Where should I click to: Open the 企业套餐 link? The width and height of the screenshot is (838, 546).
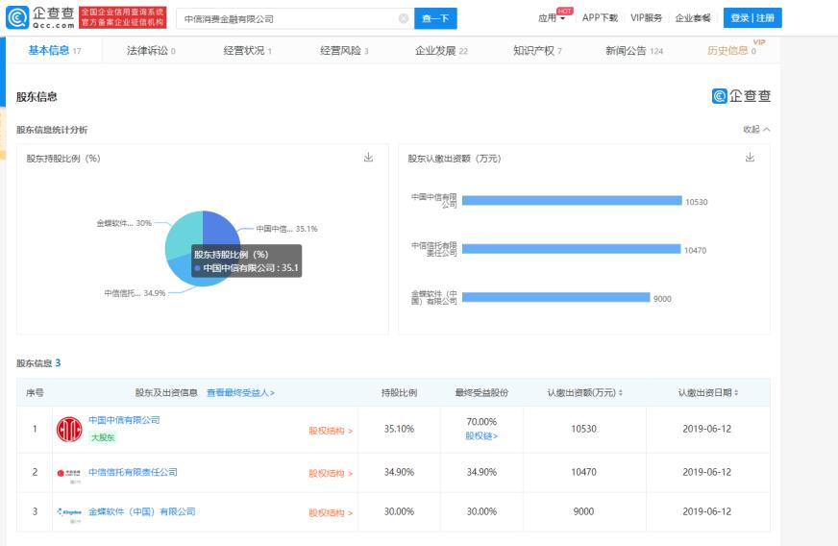693,18
